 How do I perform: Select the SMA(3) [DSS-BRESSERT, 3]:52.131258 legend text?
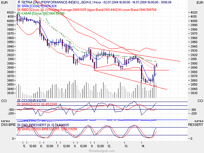[49, 129]
